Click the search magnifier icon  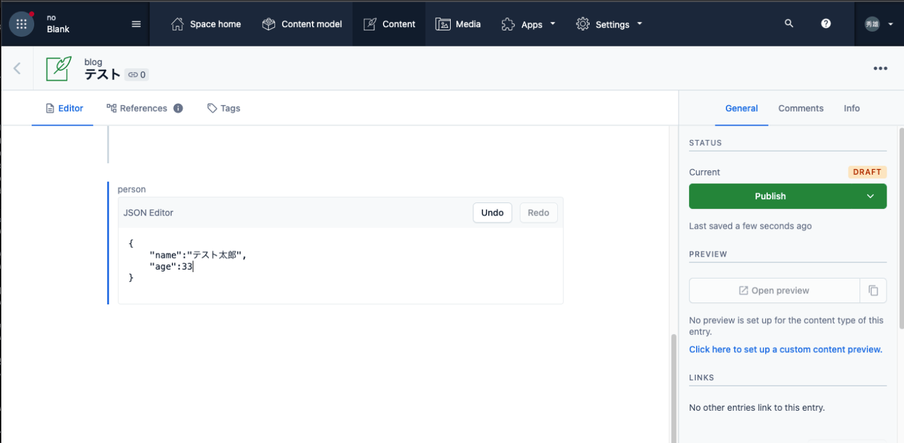(788, 23)
